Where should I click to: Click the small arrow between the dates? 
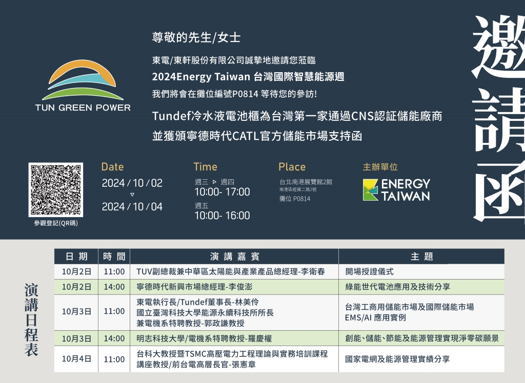pos(132,195)
